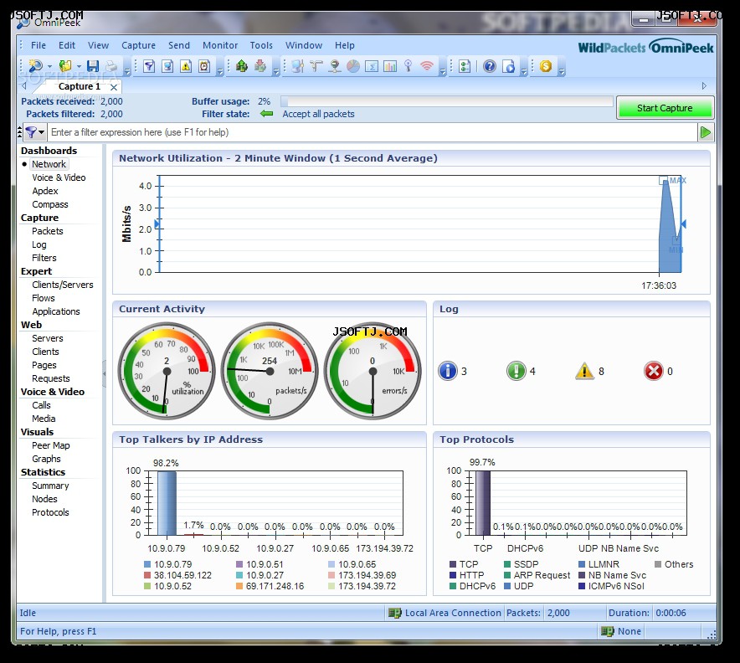This screenshot has height=663, width=740.
Task: Click the alarm clock toolbar icon
Action: [x=204, y=66]
